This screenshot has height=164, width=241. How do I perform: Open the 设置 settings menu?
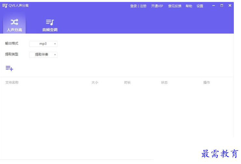(200, 6)
